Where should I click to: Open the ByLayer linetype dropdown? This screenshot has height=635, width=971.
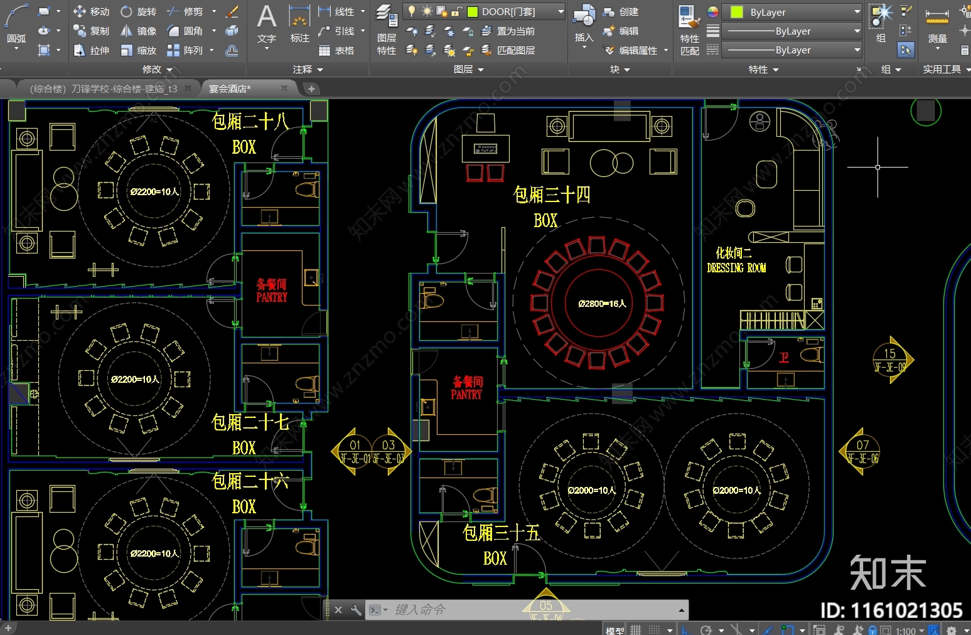tap(857, 50)
